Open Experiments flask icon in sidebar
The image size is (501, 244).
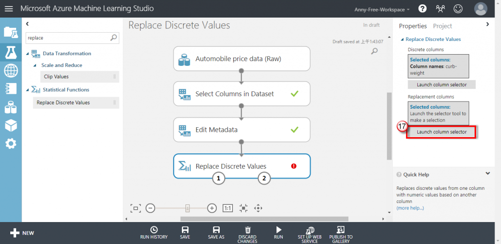(11, 52)
